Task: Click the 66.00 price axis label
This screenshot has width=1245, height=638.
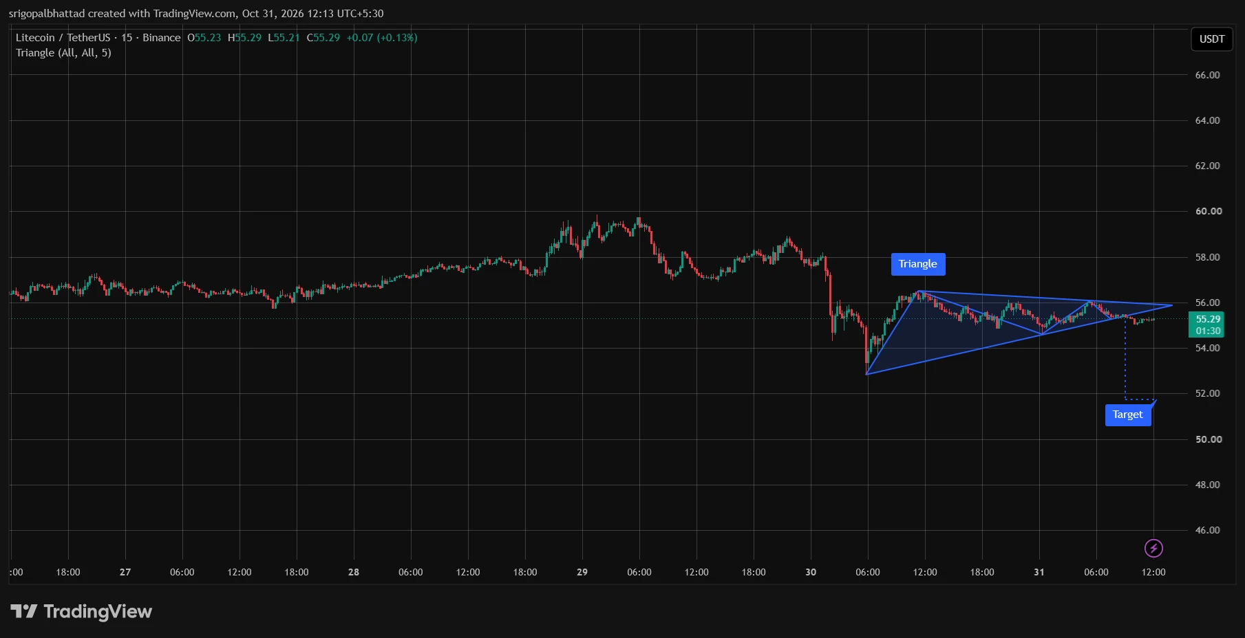Action: coord(1207,75)
